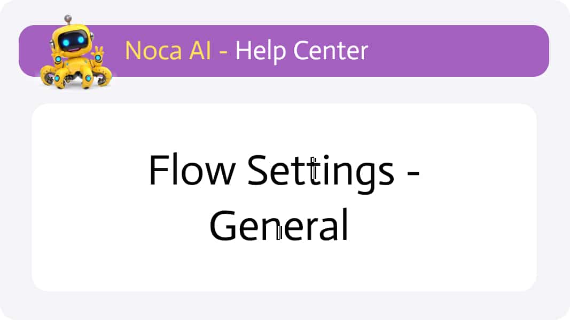The height and width of the screenshot is (320, 570).
Task: Click the word "Flow" in the title
Action: (192, 170)
